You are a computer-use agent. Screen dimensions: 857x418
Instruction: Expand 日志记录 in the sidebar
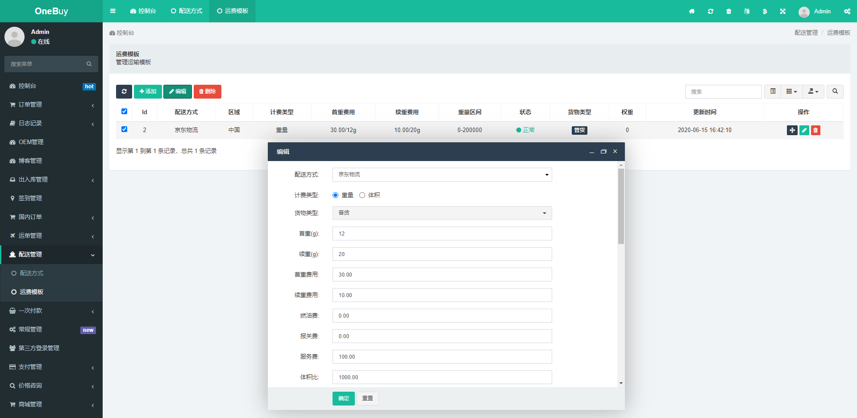[x=51, y=123]
